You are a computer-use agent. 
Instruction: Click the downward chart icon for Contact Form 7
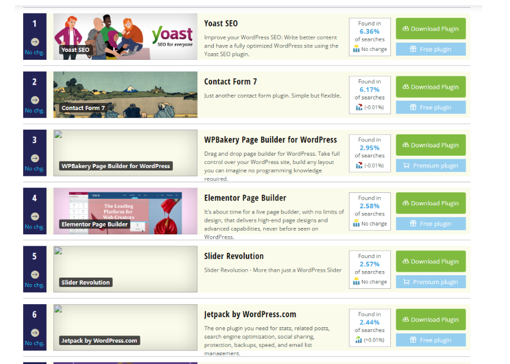coord(359,107)
